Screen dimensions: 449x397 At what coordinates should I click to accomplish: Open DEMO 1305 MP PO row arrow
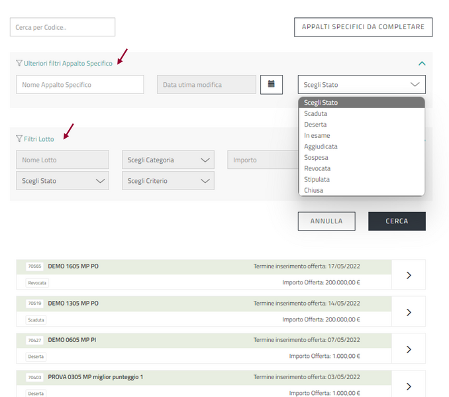point(408,312)
